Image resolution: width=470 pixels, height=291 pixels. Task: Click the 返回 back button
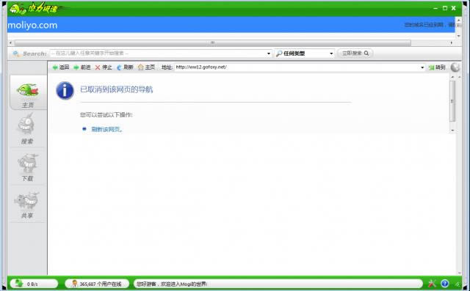pos(61,67)
